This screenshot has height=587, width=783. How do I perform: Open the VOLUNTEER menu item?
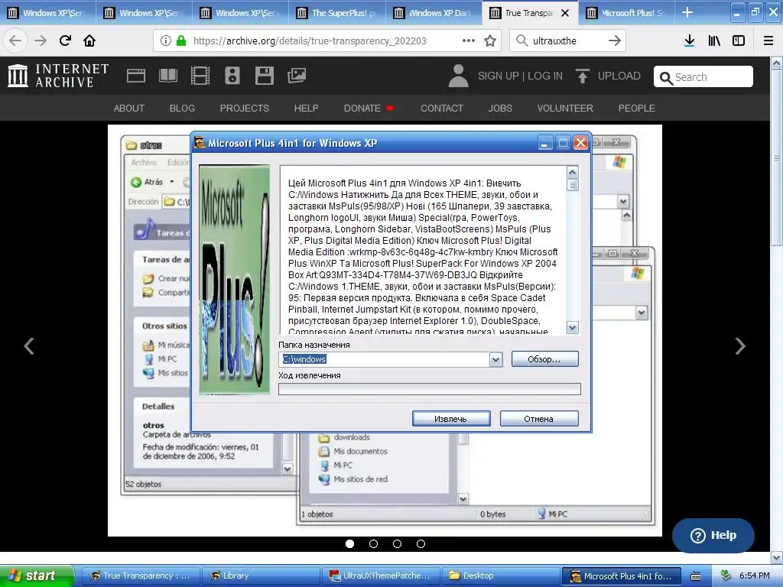[565, 109]
